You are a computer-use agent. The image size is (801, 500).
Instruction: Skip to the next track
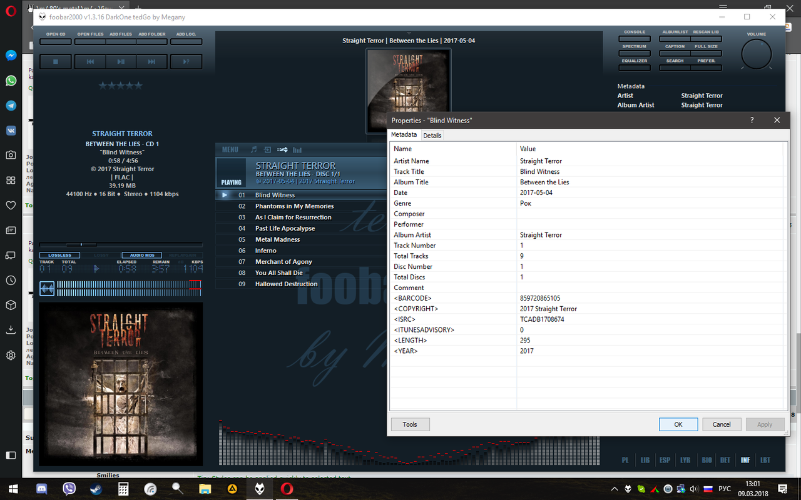click(x=151, y=61)
